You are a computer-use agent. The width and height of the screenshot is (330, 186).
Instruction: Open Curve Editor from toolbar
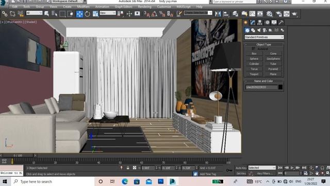coord(252,14)
